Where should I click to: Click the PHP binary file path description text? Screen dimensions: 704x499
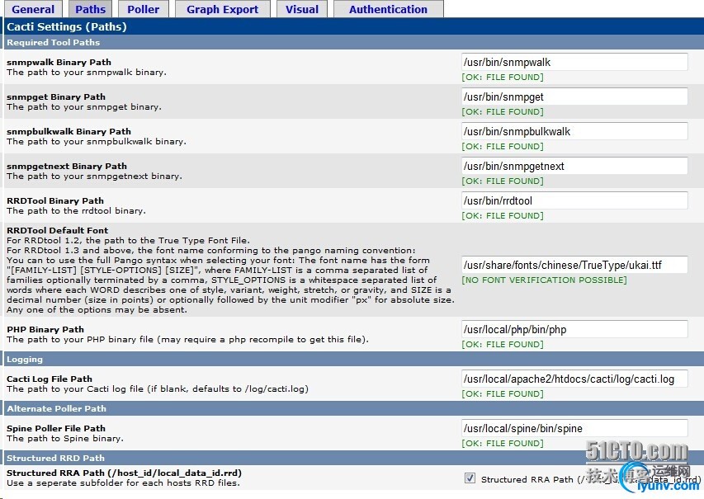tap(187, 339)
